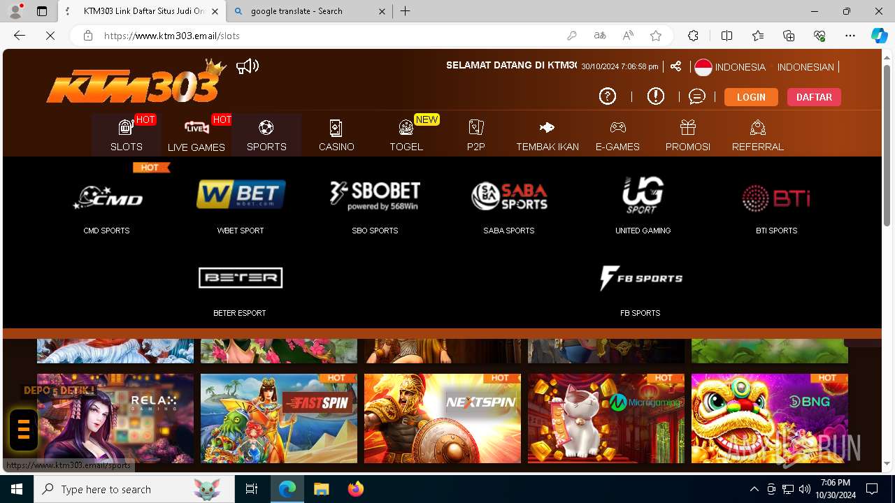
Task: Open TEMBAK IKAN fish shooting games
Action: 547,135
